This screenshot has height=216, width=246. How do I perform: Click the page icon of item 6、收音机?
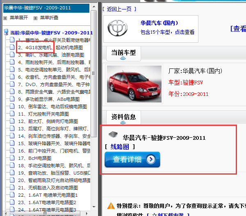point(12,77)
